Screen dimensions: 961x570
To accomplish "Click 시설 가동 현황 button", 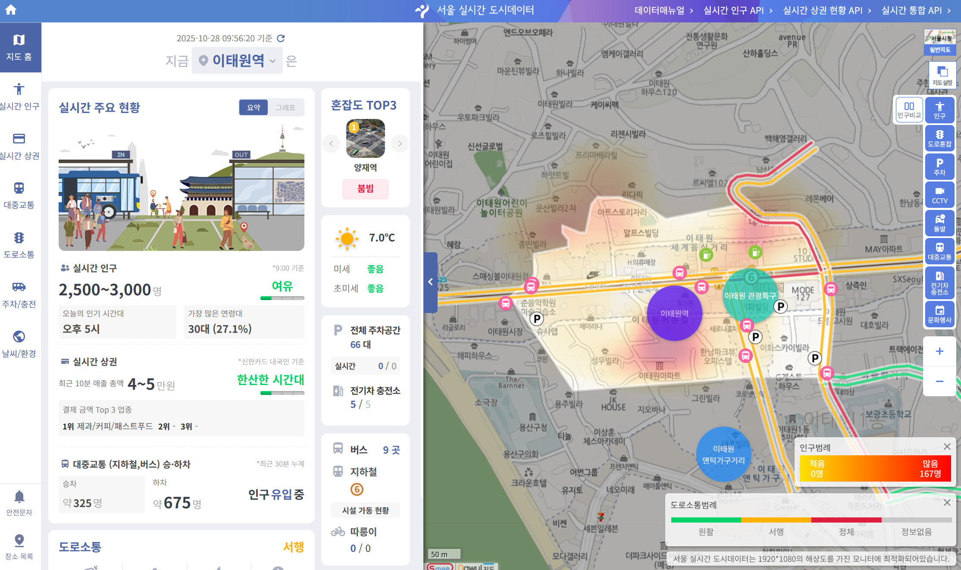I will pyautogui.click(x=365, y=510).
